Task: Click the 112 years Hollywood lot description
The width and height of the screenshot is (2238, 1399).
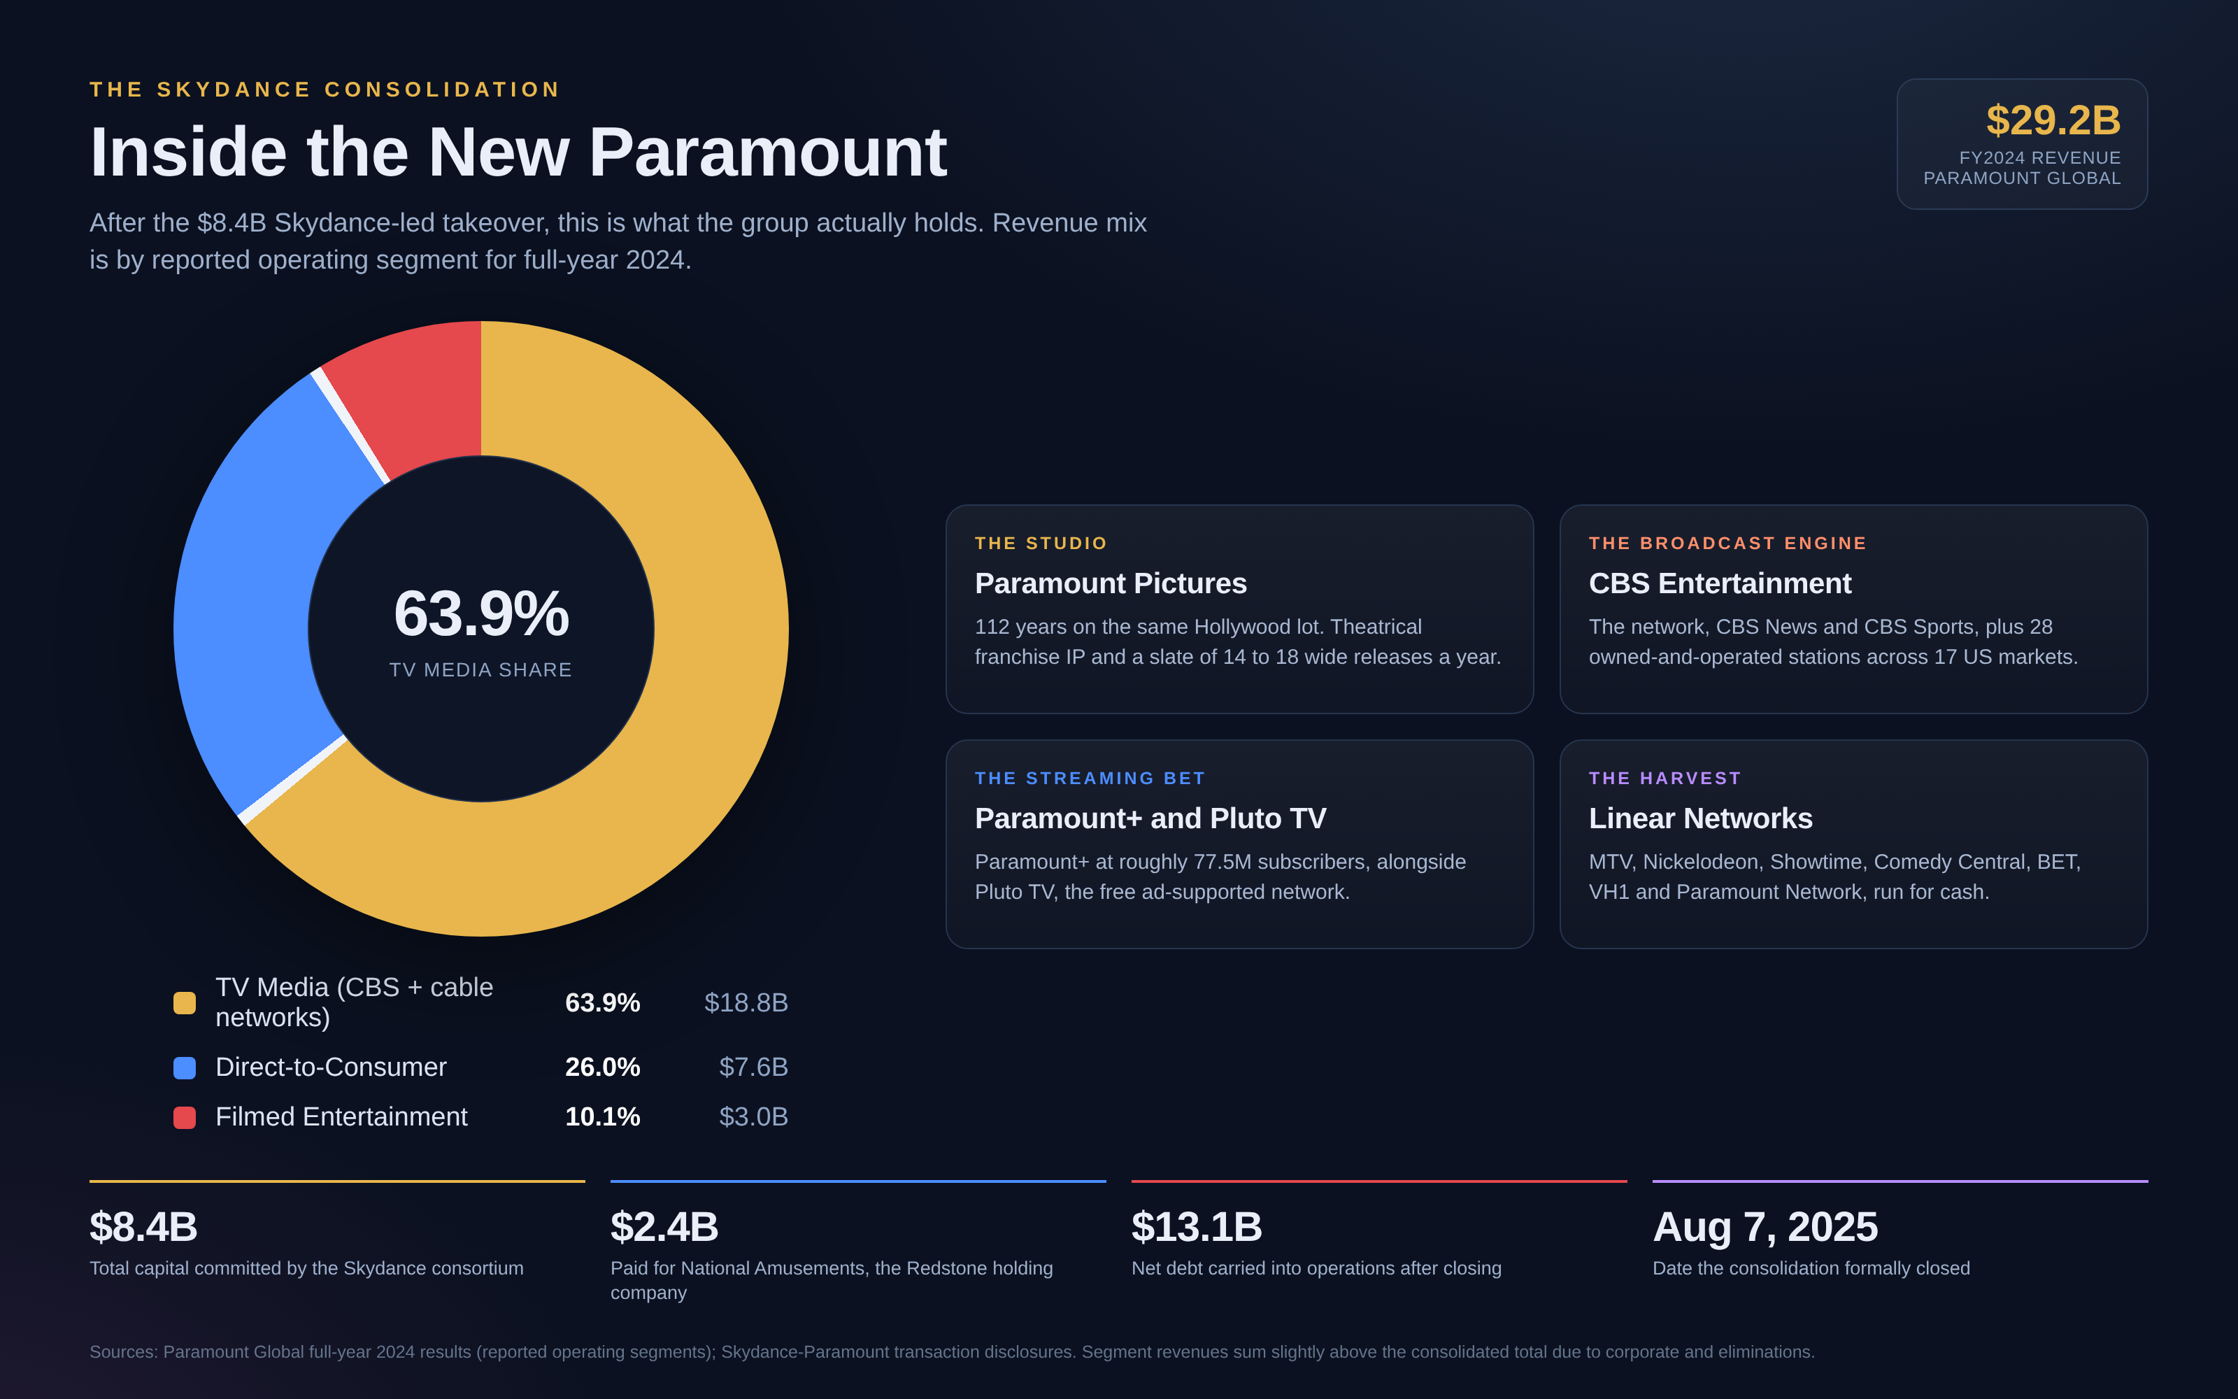Action: 1239,642
